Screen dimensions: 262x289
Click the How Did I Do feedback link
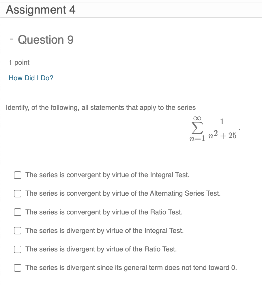click(31, 78)
